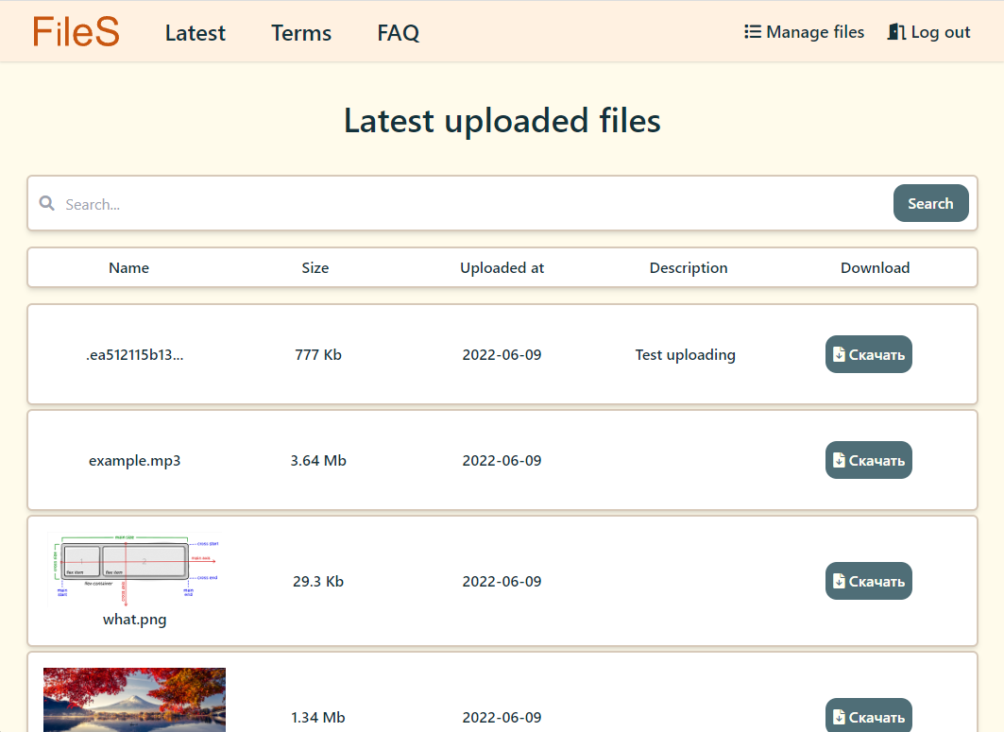Click the search magnifier icon
Screen dimensions: 1004x732
coord(47,203)
